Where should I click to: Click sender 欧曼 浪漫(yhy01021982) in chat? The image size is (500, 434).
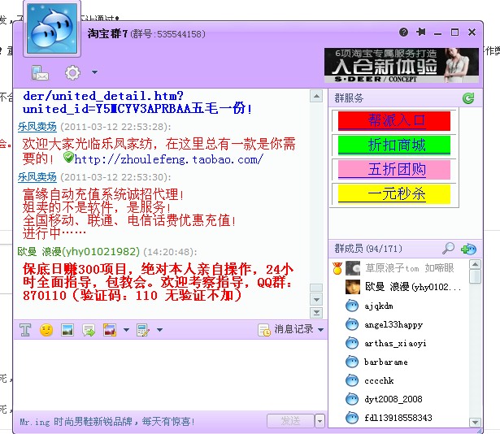(x=78, y=252)
